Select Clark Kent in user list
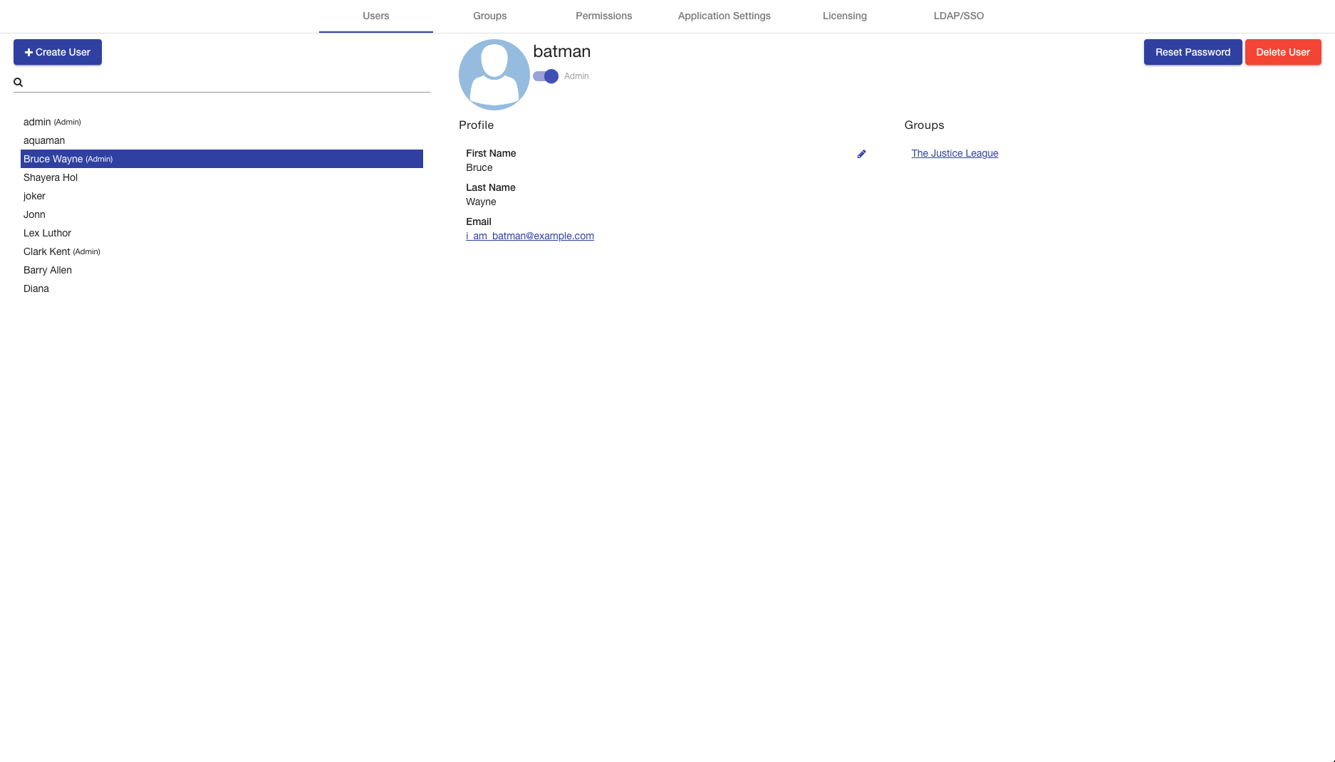 pos(222,251)
